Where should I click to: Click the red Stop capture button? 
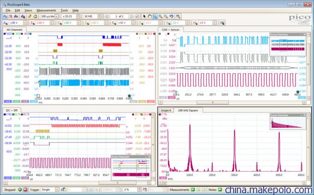pyautogui.click(x=25, y=189)
